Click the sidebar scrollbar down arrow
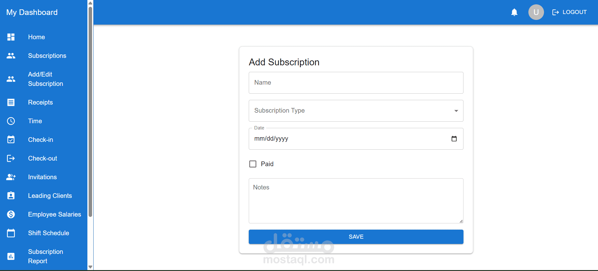This screenshot has width=598, height=271. click(90, 267)
